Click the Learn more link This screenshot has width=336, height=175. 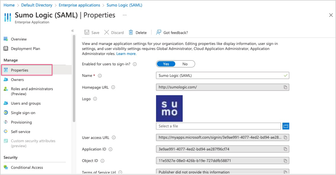[126, 54]
